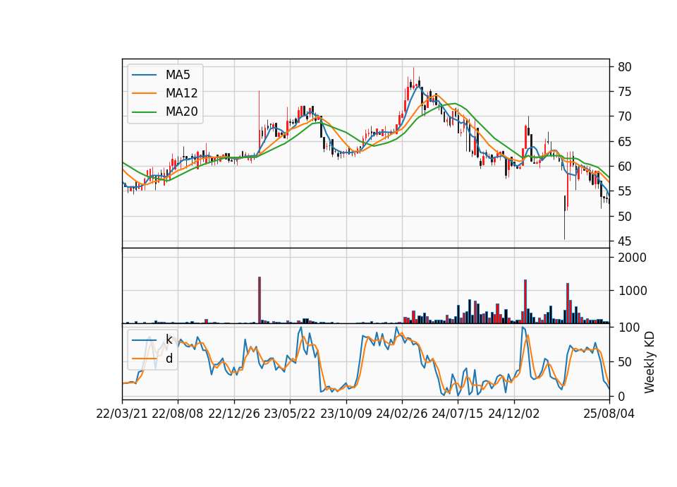Viewport: 677px width, 487px height.
Task: Click the 25/08/04 date tick label
Action: tap(609, 414)
